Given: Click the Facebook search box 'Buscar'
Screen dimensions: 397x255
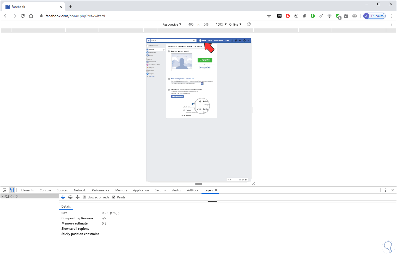Looking at the screenshot, I should tap(173, 40).
